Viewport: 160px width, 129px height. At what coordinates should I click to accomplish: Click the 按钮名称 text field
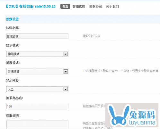tap(37, 36)
